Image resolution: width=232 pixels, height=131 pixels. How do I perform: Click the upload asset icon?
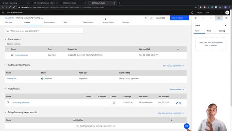click(x=146, y=18)
